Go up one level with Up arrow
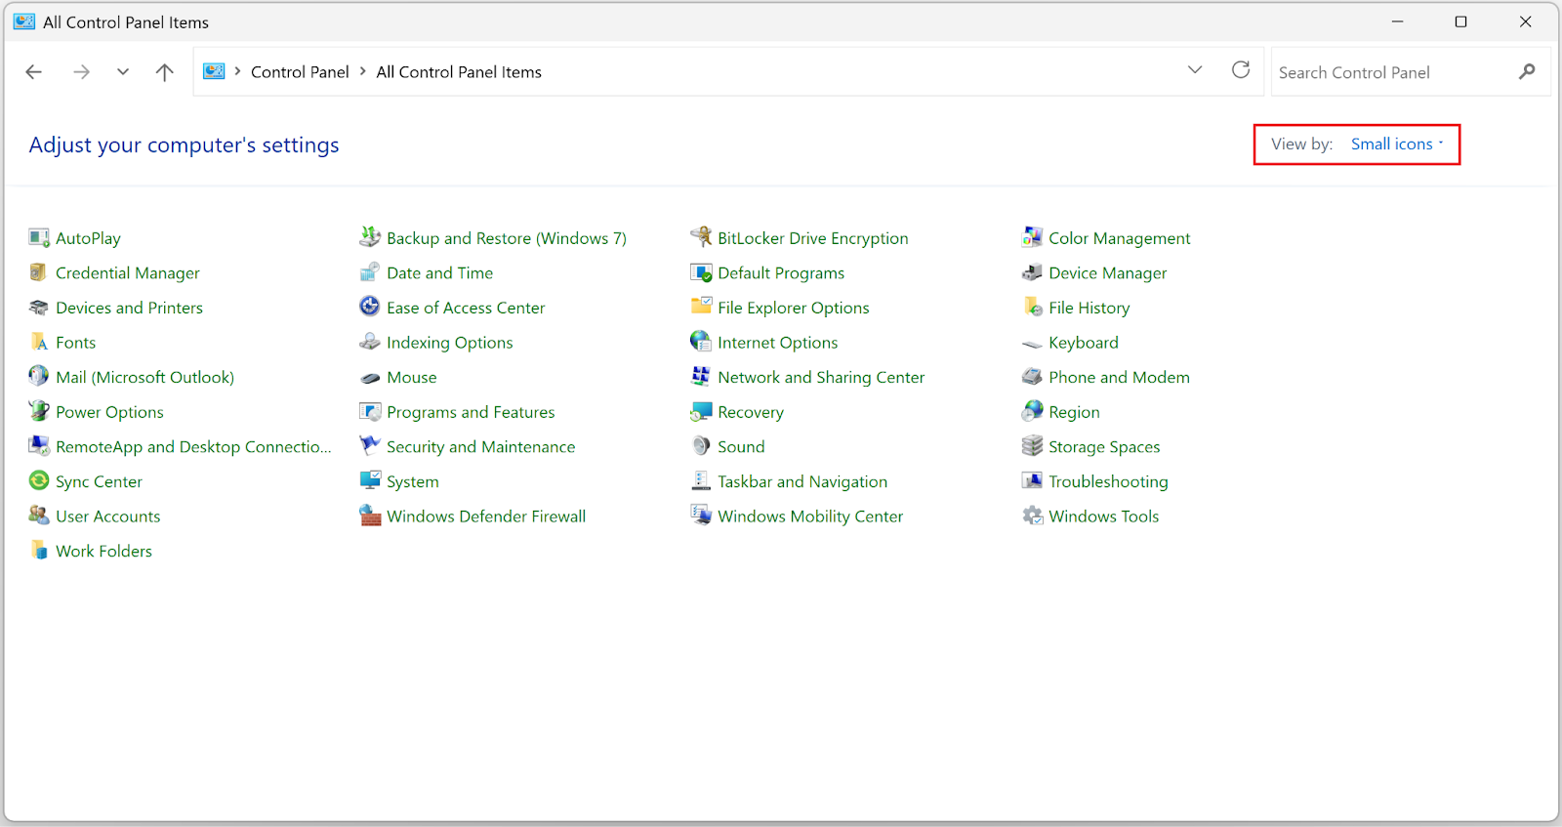This screenshot has height=827, width=1562. pyautogui.click(x=165, y=71)
